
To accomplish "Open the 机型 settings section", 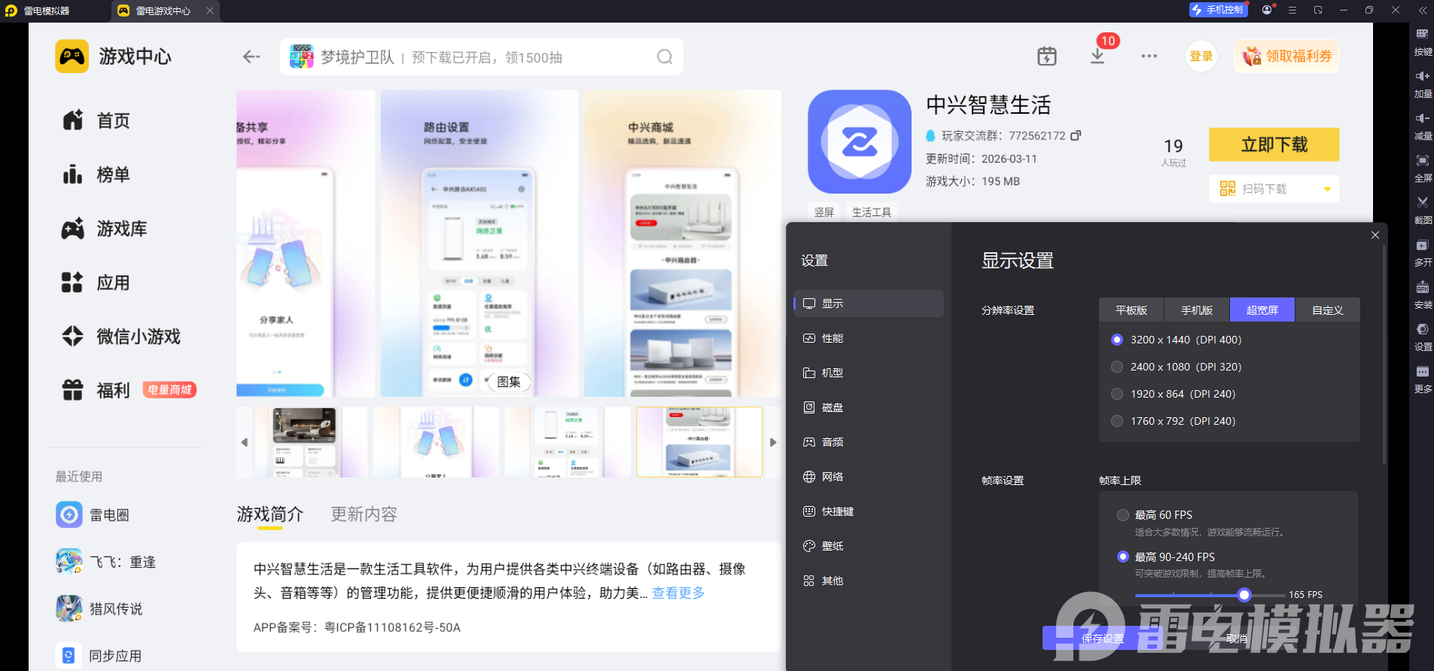I will coord(869,373).
